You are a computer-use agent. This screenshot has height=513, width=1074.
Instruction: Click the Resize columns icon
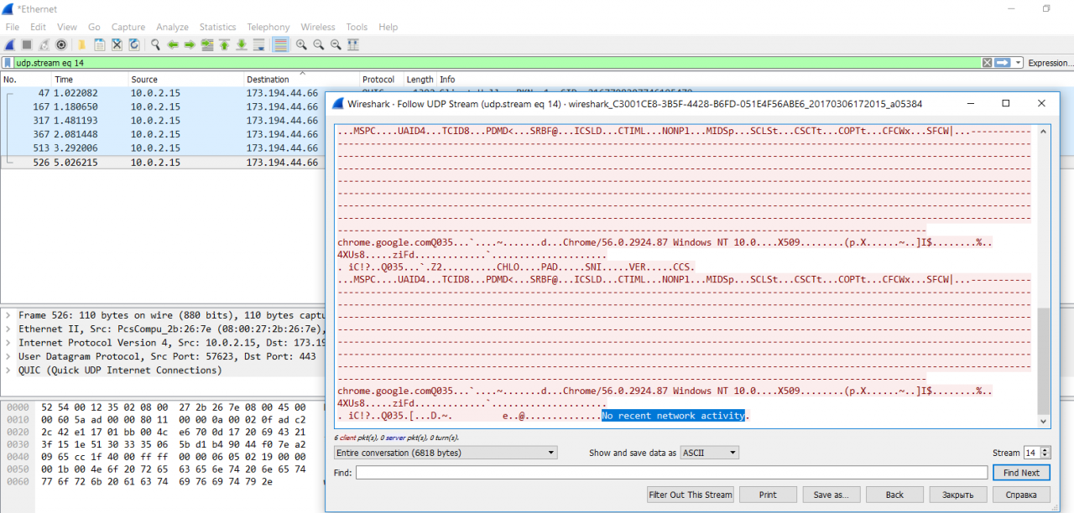click(353, 44)
